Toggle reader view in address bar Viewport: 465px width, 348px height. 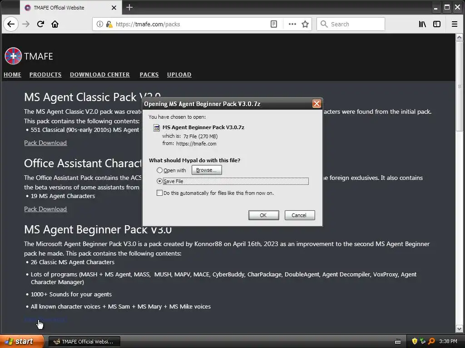[x=274, y=24]
